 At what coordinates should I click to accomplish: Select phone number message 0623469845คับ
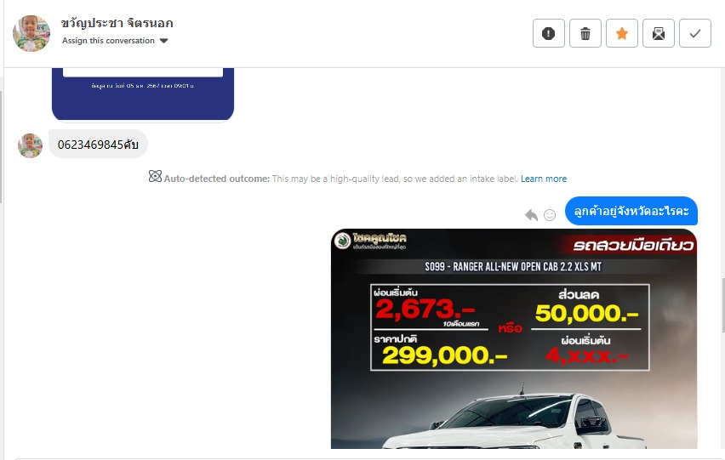click(98, 144)
